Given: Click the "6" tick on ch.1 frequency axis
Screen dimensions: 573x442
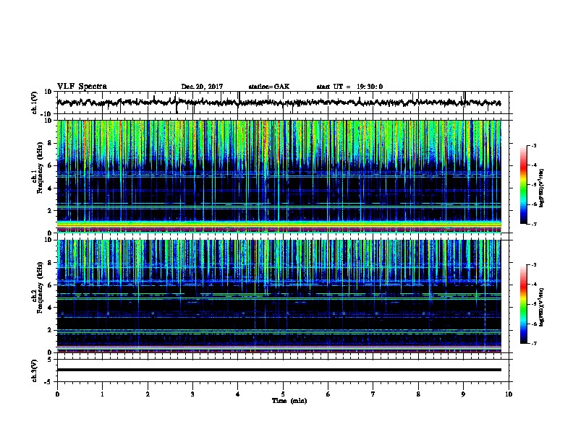Looking at the screenshot, I should [51, 165].
